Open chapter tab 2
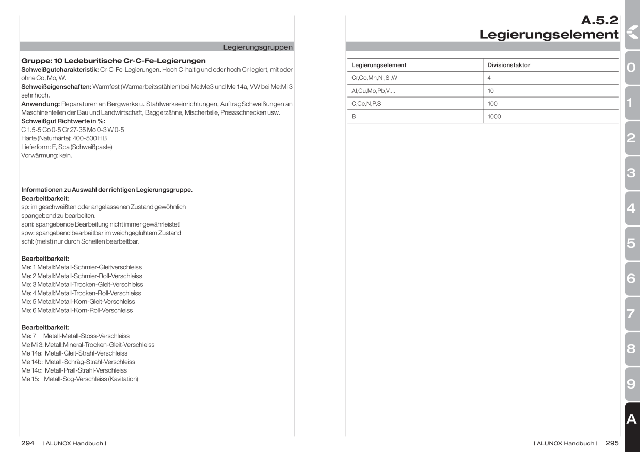This screenshot has width=640, height=452. pos(632,139)
